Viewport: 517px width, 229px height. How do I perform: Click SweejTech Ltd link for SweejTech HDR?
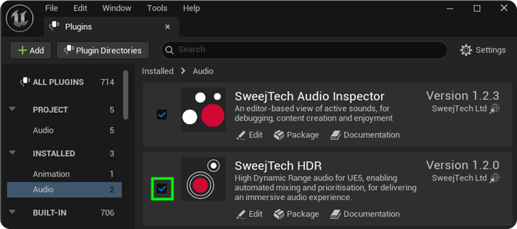pyautogui.click(x=459, y=178)
